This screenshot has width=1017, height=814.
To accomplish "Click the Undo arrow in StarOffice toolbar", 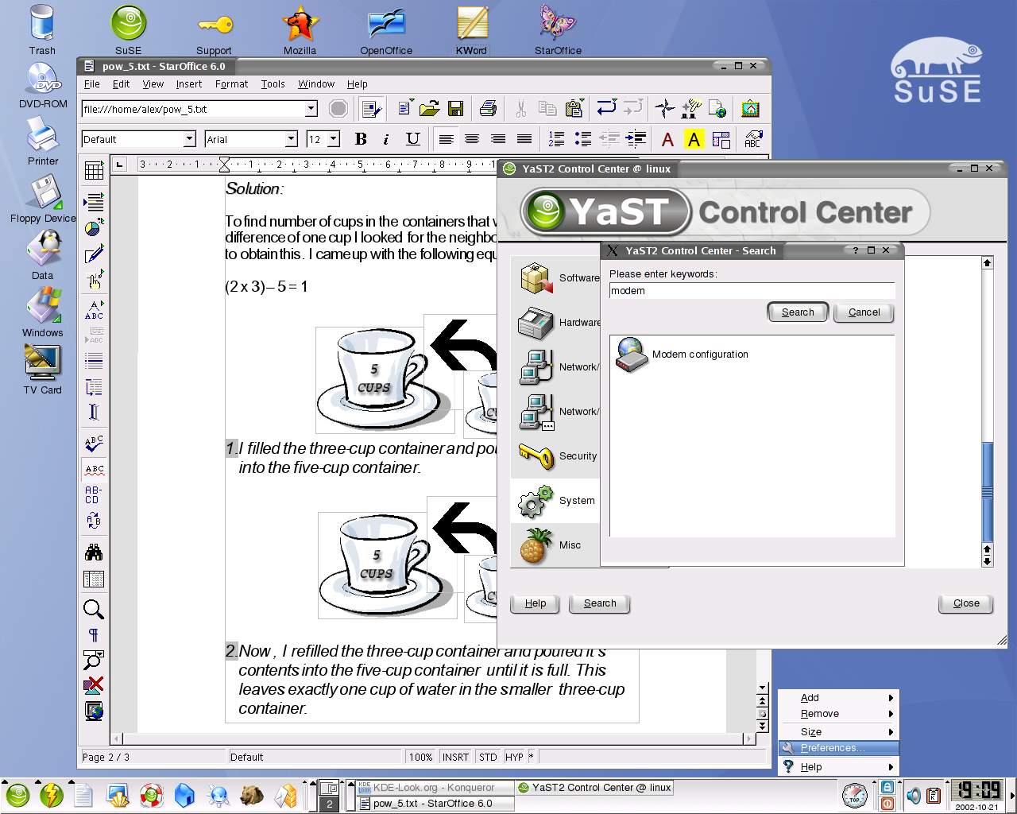I will 607,108.
